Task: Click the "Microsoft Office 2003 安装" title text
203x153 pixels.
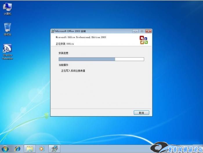Action: [x=70, y=31]
